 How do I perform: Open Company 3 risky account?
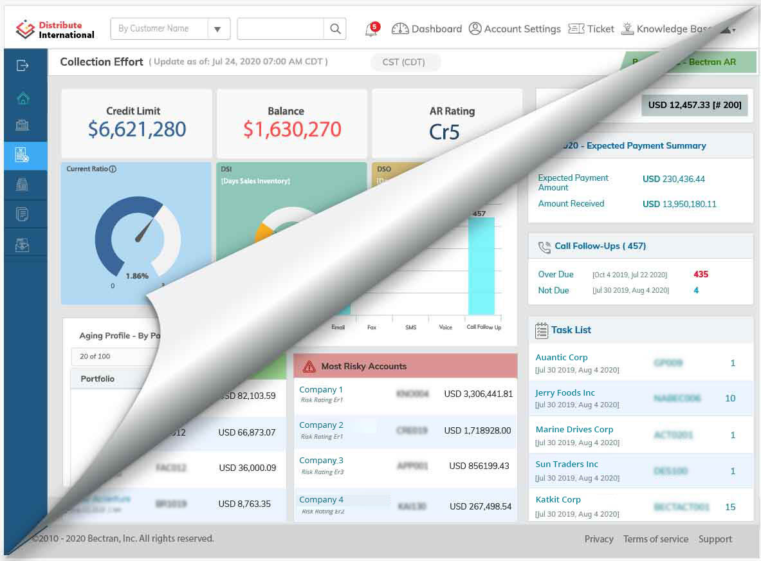[321, 461]
